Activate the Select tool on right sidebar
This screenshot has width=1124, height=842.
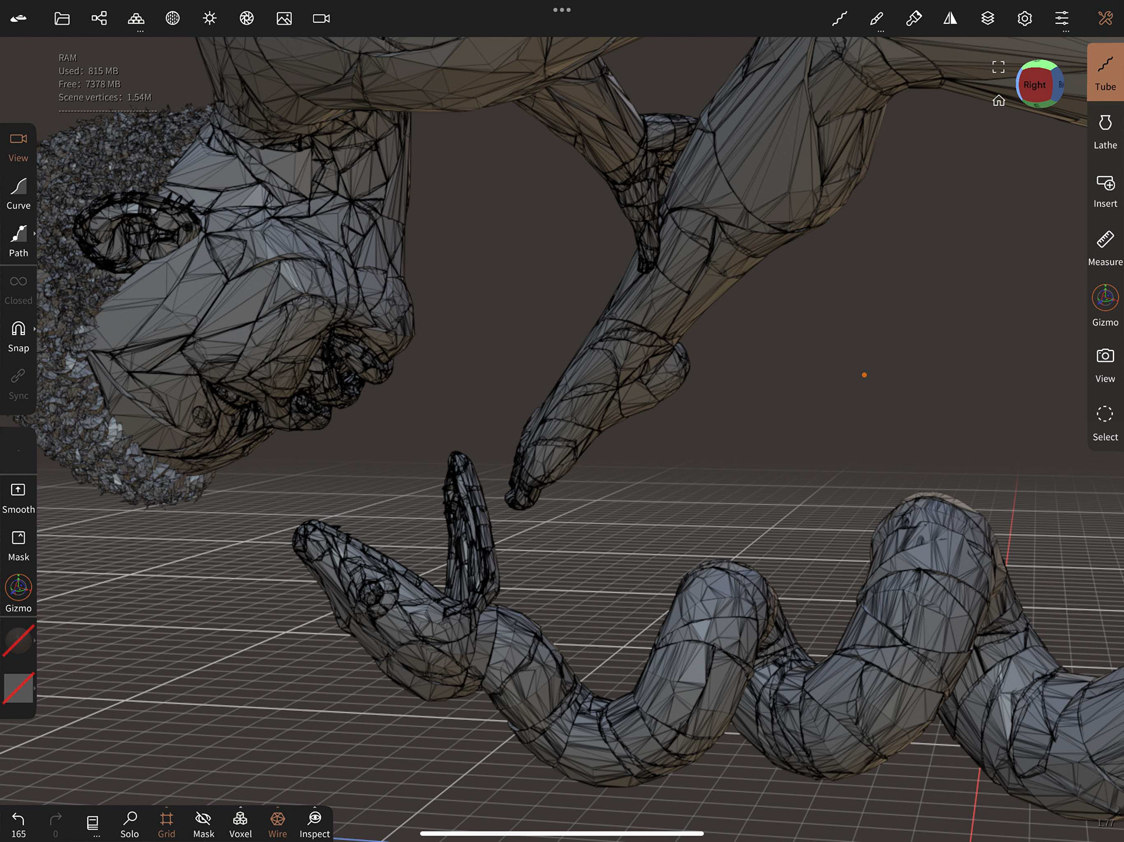[x=1105, y=422]
